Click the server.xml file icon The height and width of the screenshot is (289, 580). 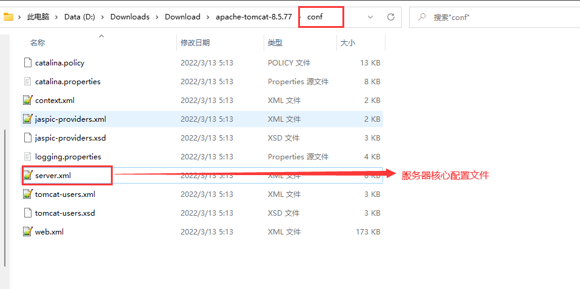coord(28,176)
